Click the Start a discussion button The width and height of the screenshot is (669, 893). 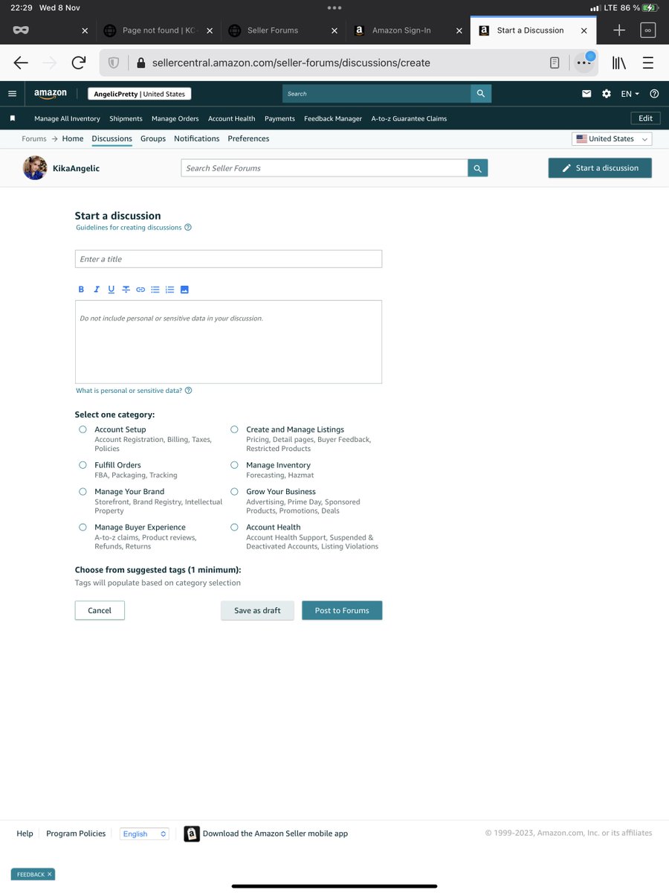[x=600, y=168]
